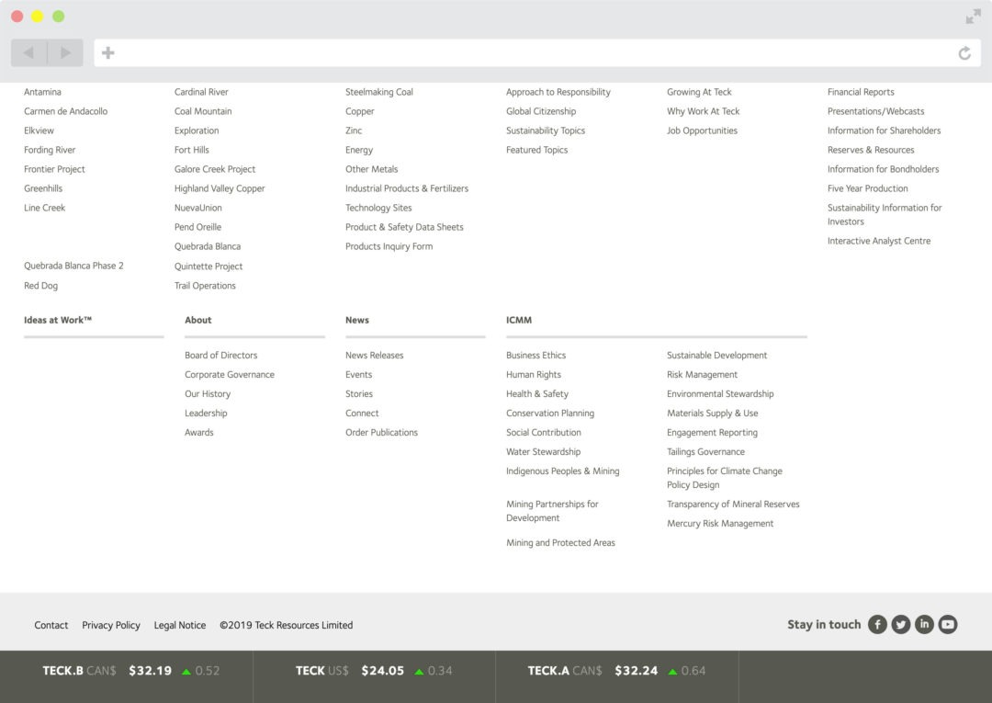View the Tailings Governance page
992x703 pixels.
pos(705,451)
